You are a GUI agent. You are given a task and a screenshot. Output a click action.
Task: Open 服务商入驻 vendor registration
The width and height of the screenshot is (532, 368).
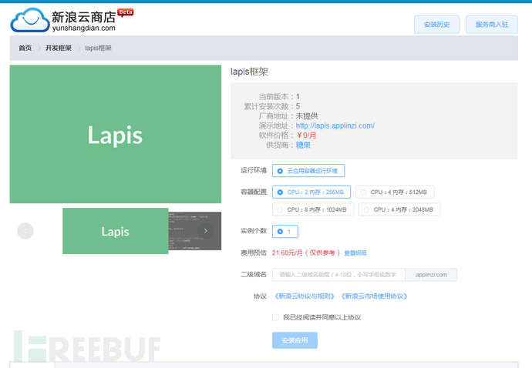(492, 25)
